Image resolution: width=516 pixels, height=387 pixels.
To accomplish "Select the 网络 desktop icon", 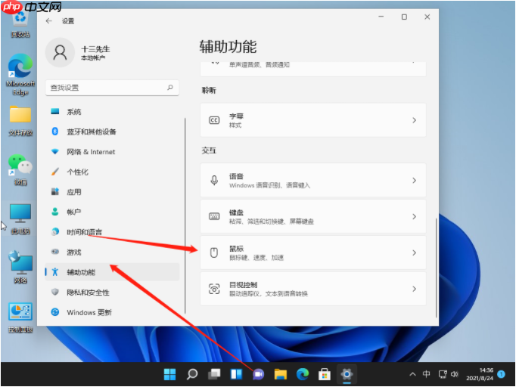I will [x=20, y=267].
